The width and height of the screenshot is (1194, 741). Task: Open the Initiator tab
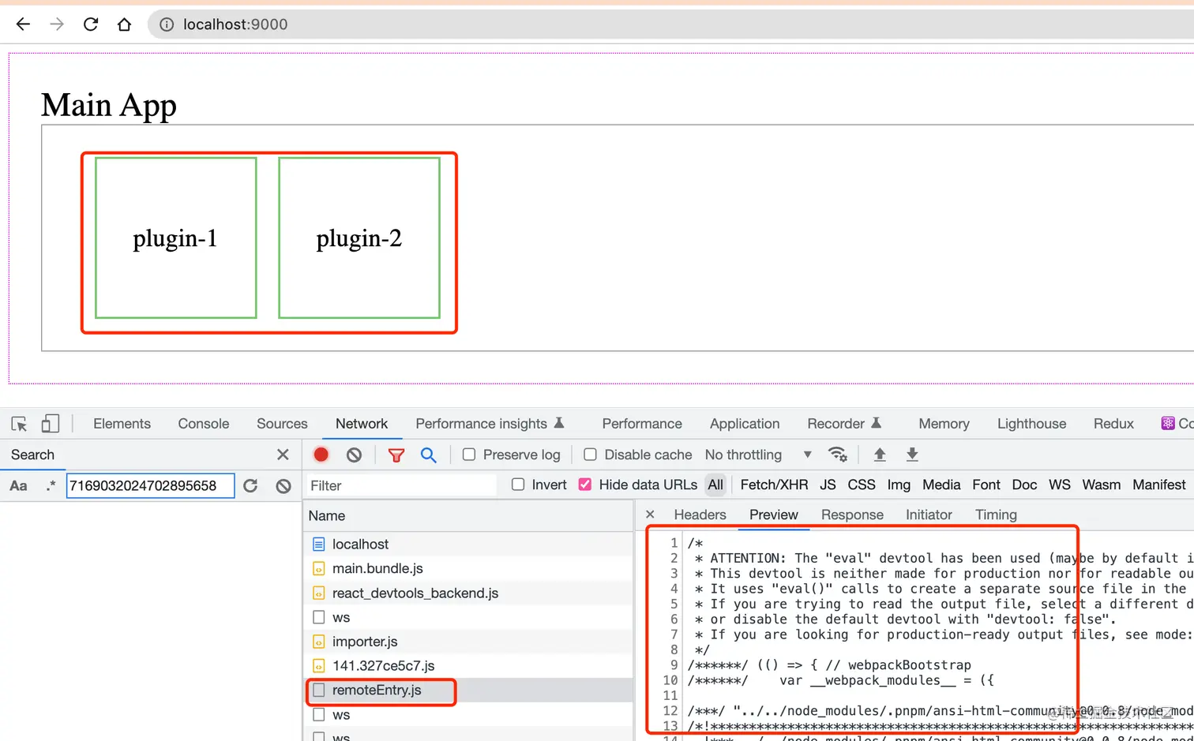929,515
